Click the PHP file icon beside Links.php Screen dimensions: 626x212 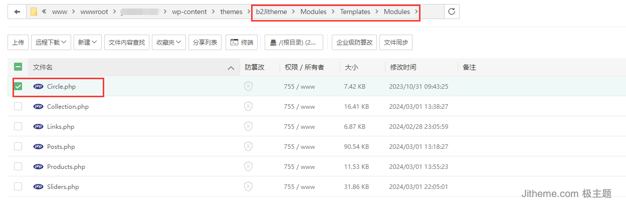coord(38,127)
